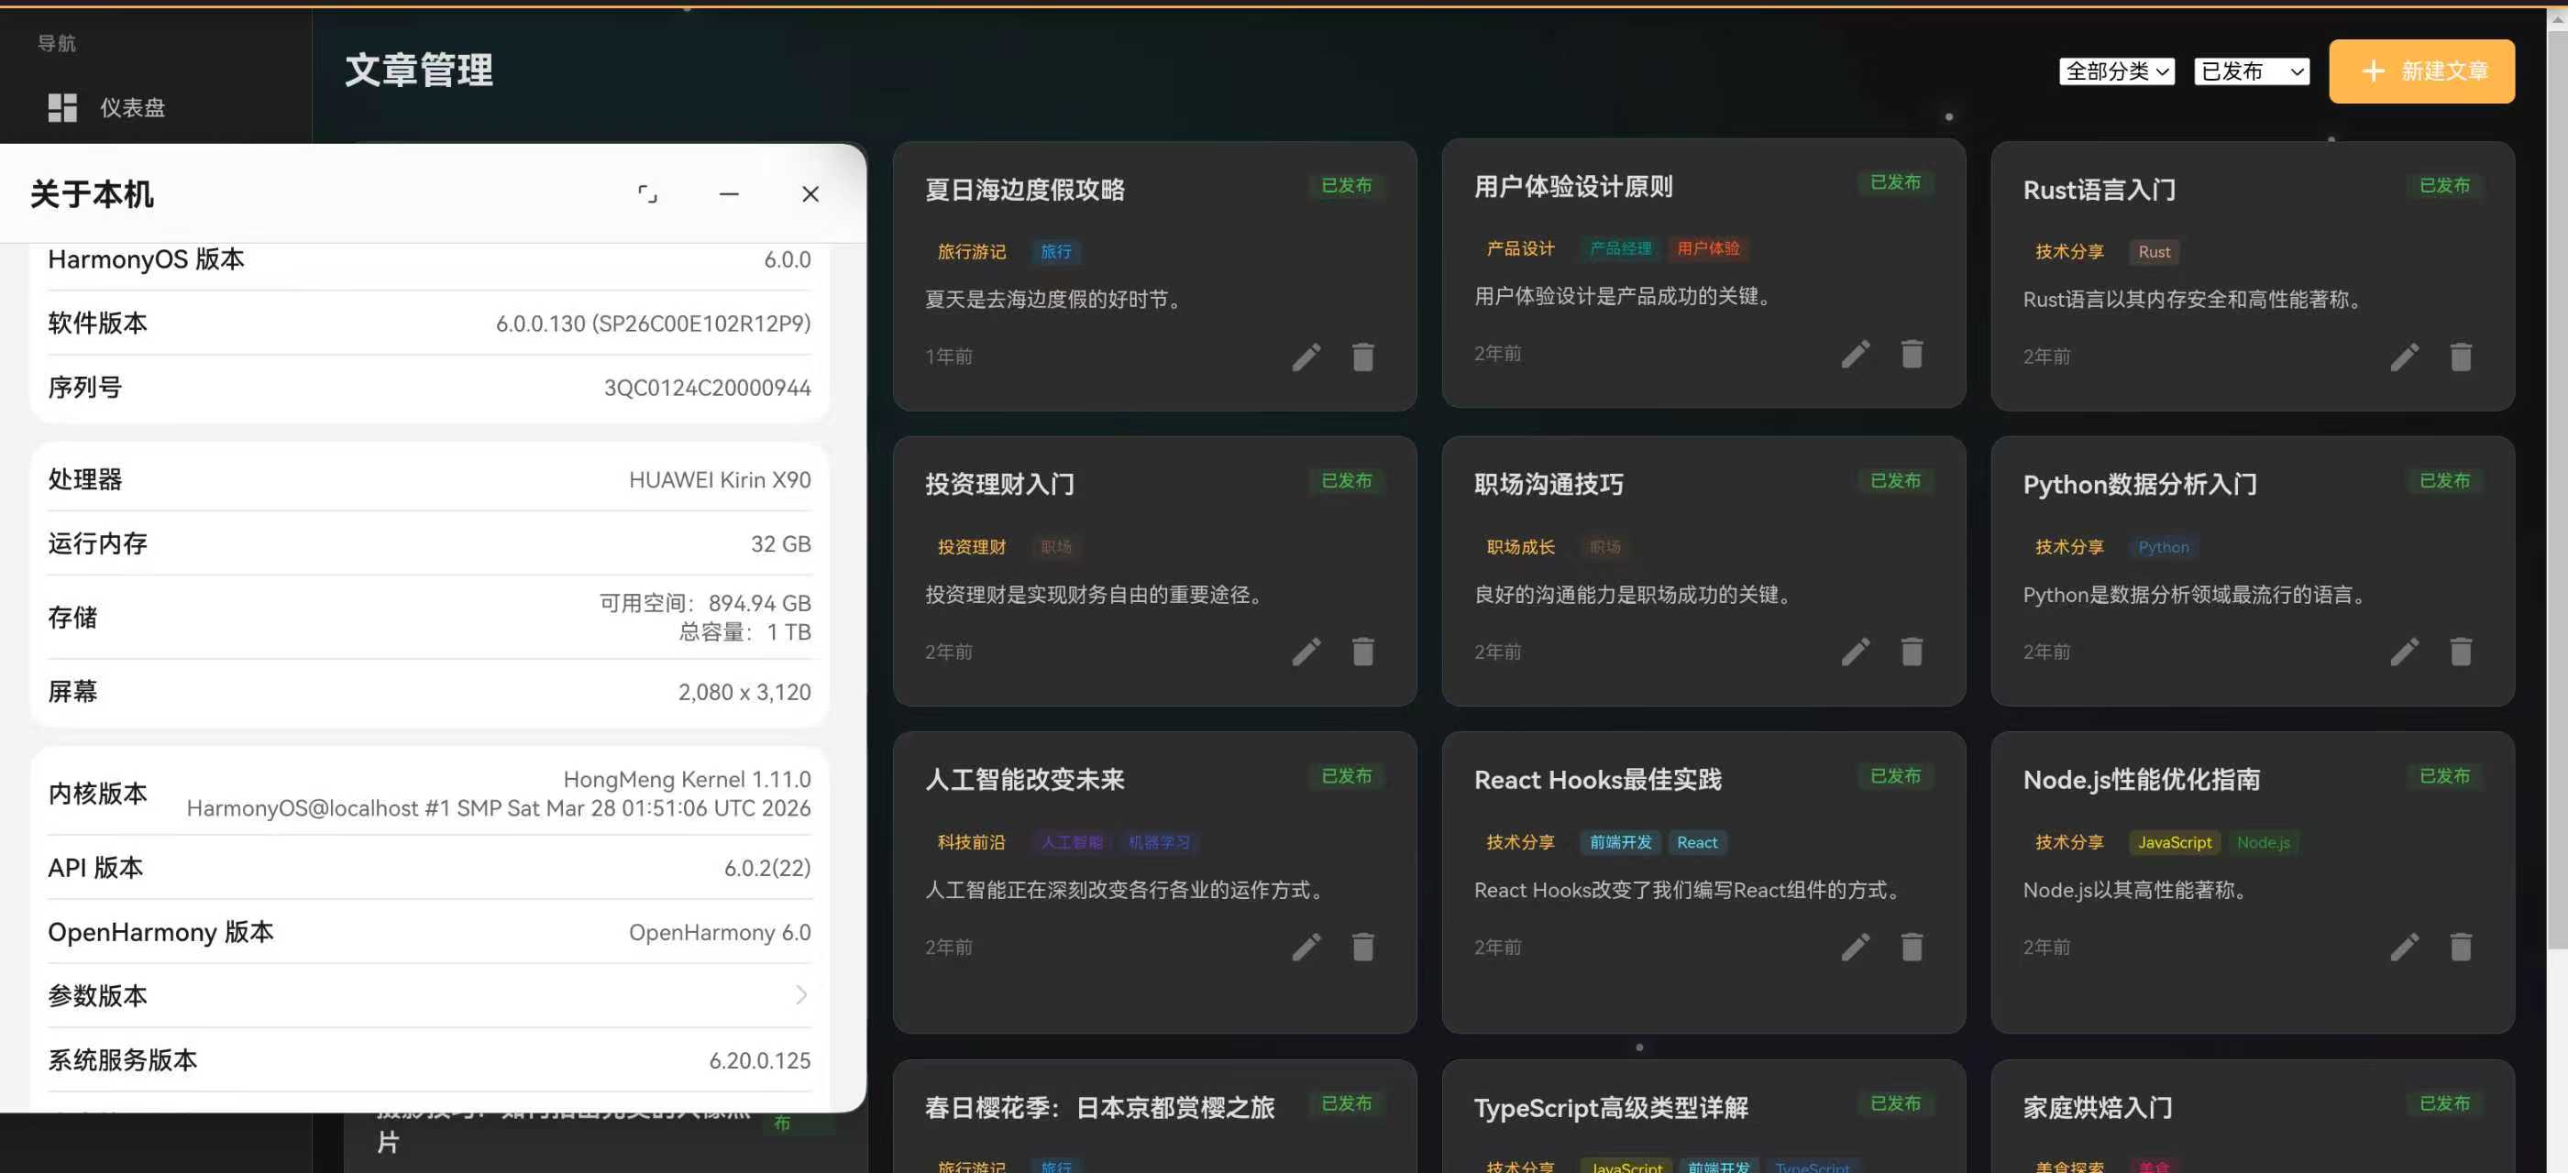Click the 已发布 badge on 夏日海边度假攻略
The width and height of the screenshot is (2568, 1173).
tap(1346, 186)
